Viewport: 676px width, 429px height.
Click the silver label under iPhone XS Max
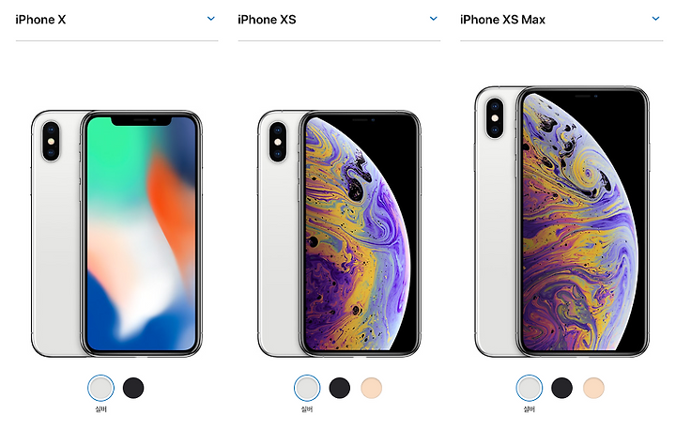[530, 409]
